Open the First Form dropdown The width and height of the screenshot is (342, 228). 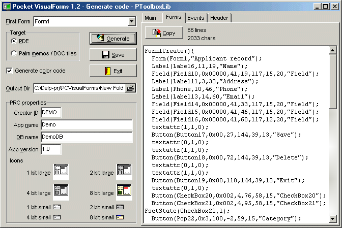[132, 22]
